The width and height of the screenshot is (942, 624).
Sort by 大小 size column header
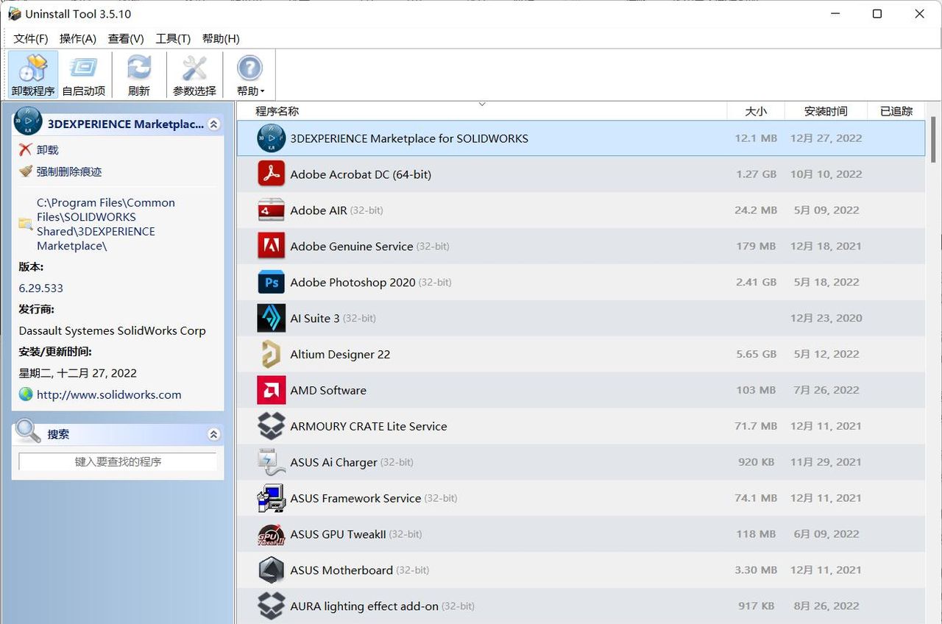(x=756, y=111)
